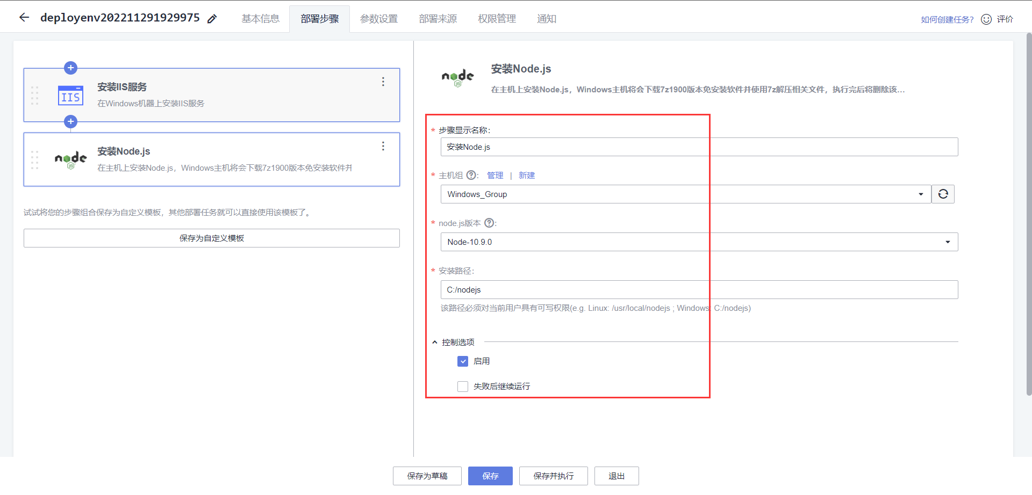
Task: Click the plus icon above 安装IIS服务 step
Action: (x=70, y=68)
